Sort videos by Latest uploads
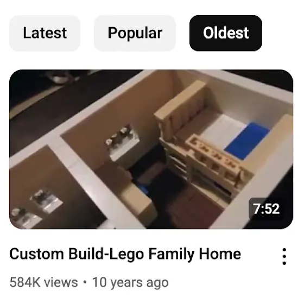The image size is (304, 304). point(45,33)
